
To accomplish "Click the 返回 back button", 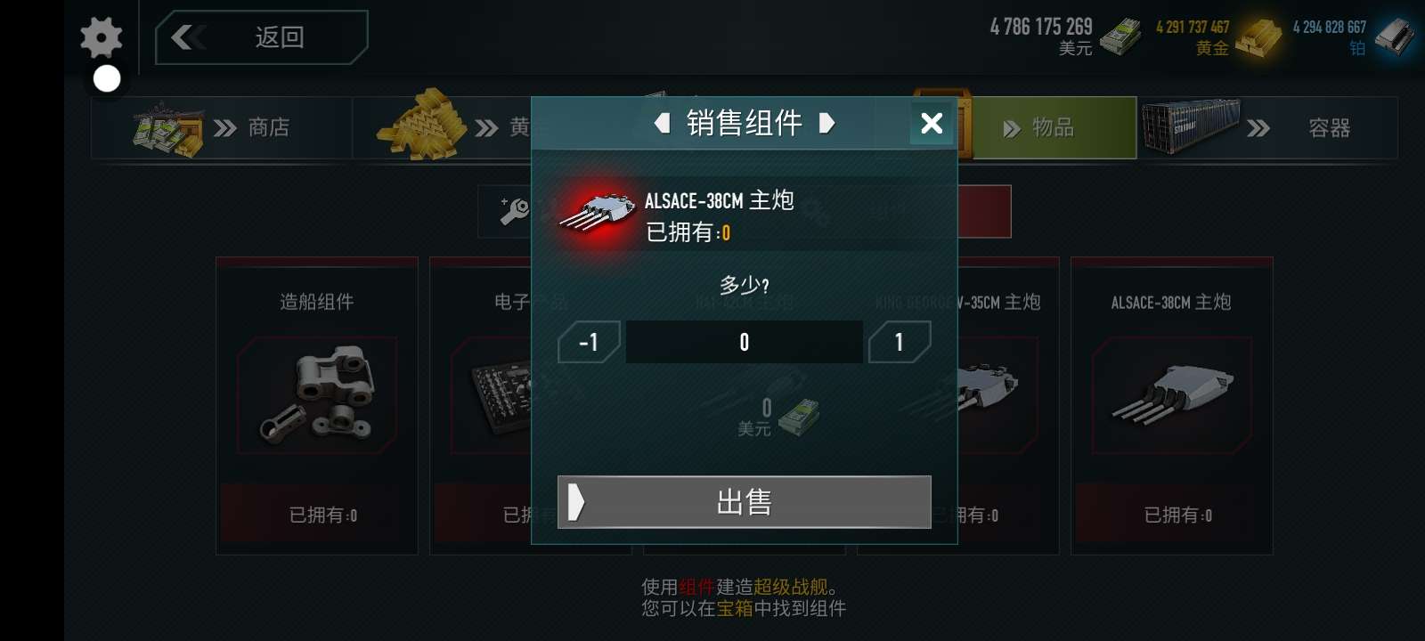I will [x=261, y=37].
